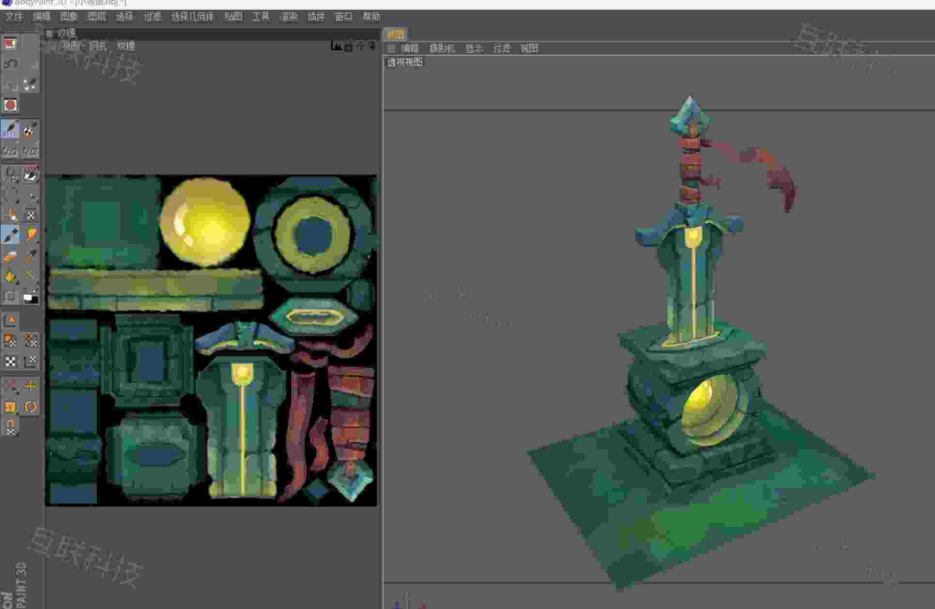Select the checkered transform tool icon
This screenshot has height=609, width=935.
(30, 214)
